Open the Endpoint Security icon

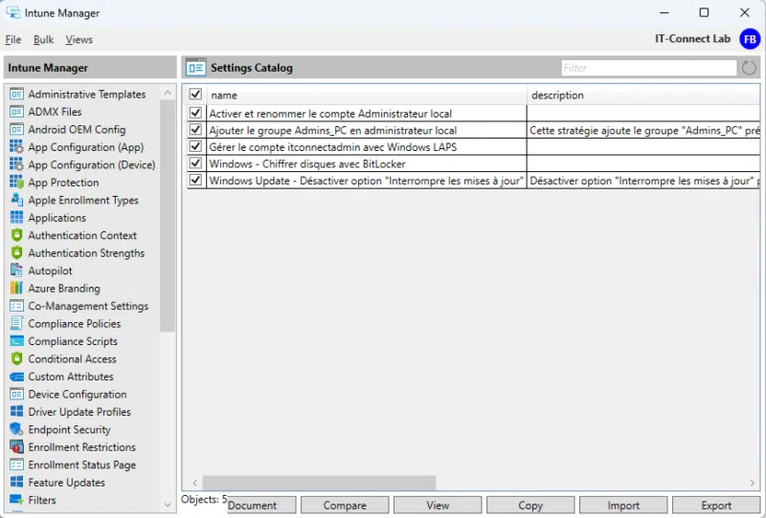pos(16,430)
